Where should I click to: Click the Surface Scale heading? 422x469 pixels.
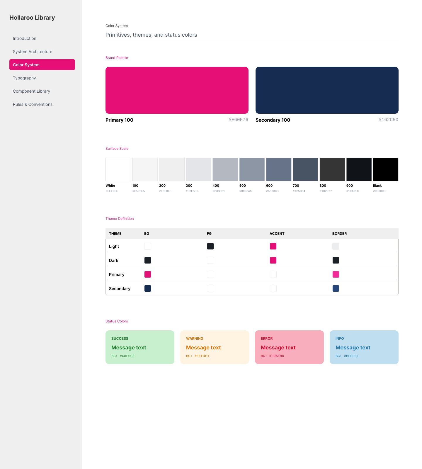coord(117,149)
